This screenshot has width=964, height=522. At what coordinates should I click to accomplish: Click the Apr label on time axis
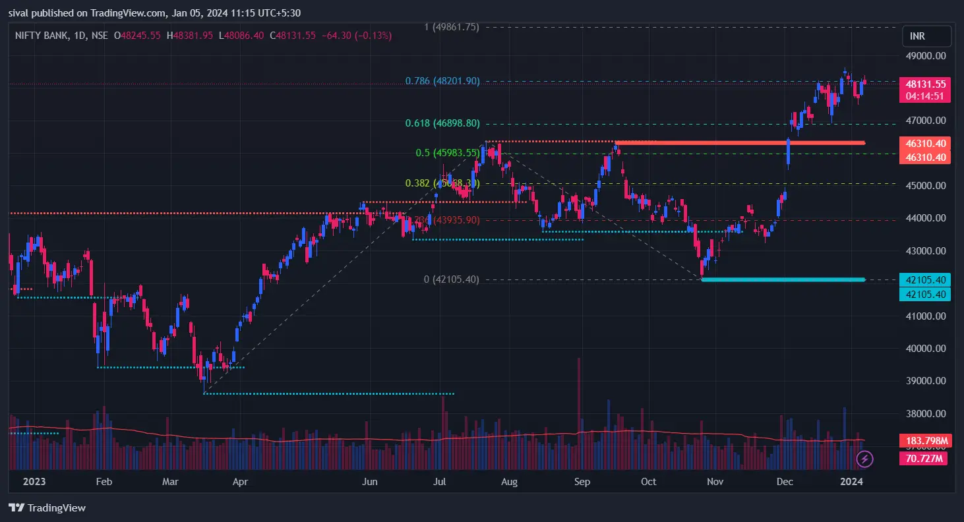click(240, 482)
